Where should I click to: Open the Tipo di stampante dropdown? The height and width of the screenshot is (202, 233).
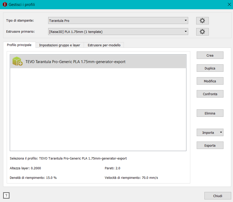point(118,21)
